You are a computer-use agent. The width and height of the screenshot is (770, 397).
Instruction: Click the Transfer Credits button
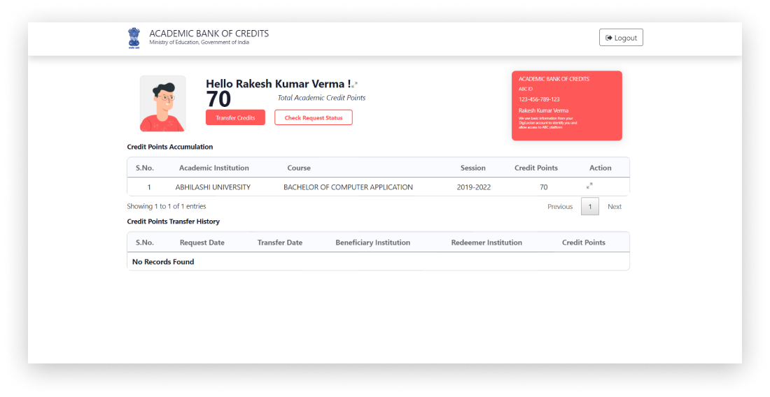[x=235, y=117]
